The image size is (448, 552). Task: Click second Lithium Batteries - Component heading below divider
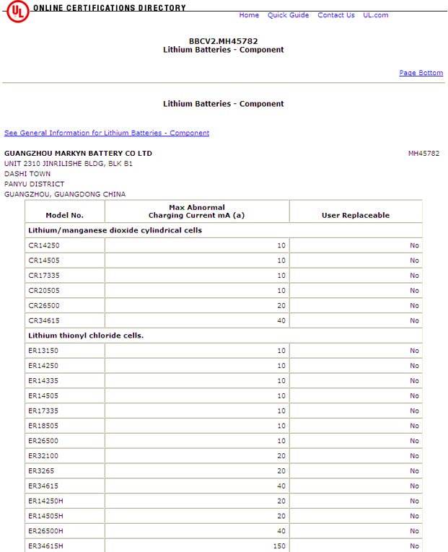223,104
